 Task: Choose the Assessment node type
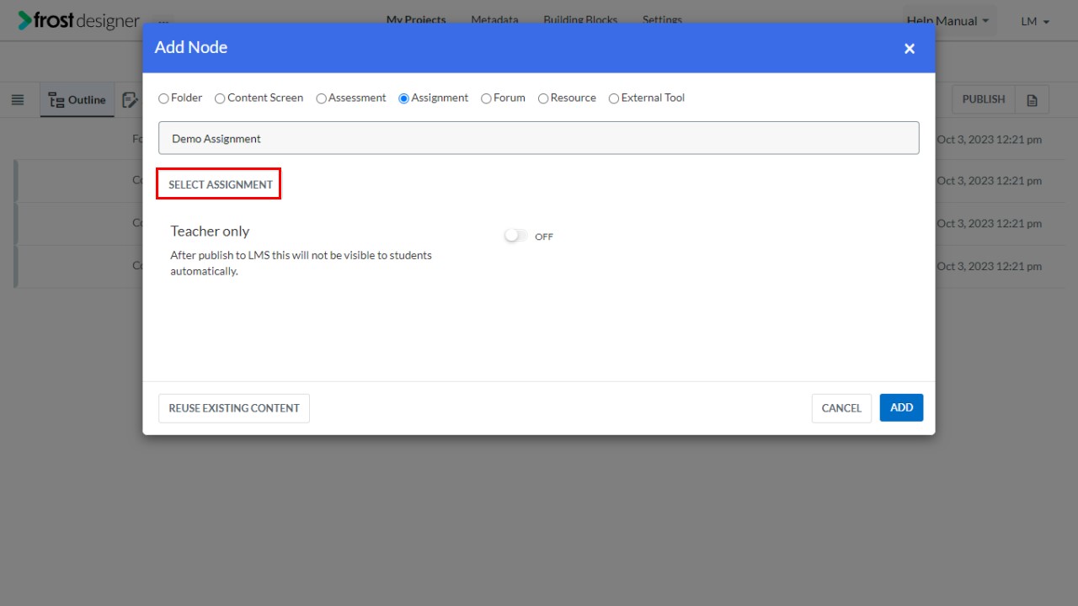click(x=321, y=98)
